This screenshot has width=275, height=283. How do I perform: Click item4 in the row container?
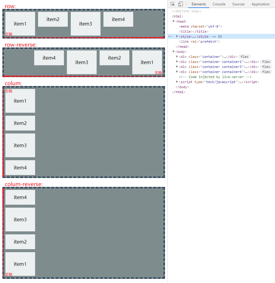coord(118,19)
